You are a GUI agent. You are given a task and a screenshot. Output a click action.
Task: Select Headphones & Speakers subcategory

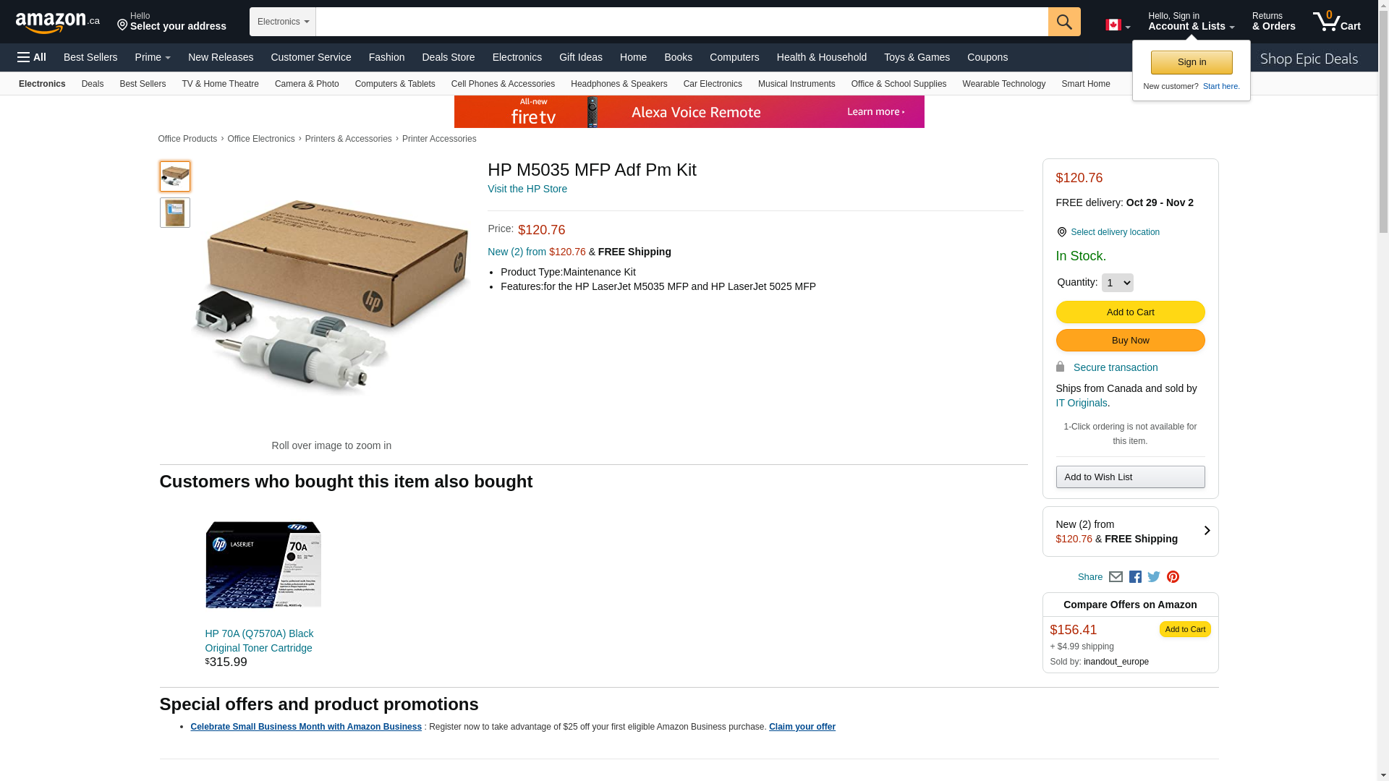[x=619, y=84]
